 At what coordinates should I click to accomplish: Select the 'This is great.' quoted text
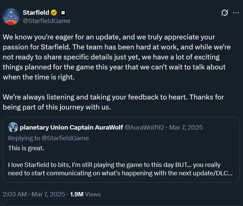26,148
